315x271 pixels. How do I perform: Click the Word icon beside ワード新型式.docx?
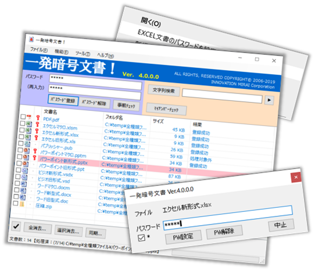pyautogui.click(x=23, y=190)
